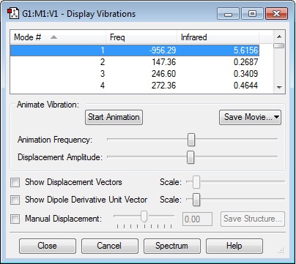The width and height of the screenshot is (296, 264).
Task: Toggle Show Dipole Derivative Unit Vector
Action: click(15, 200)
